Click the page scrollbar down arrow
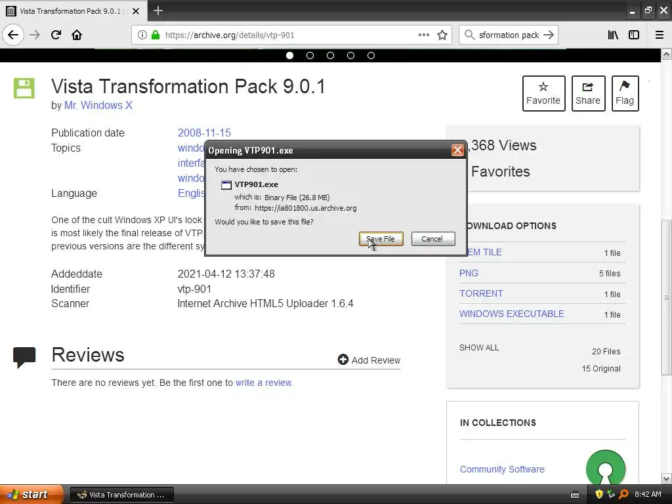This screenshot has width=672, height=504. pyautogui.click(x=667, y=478)
